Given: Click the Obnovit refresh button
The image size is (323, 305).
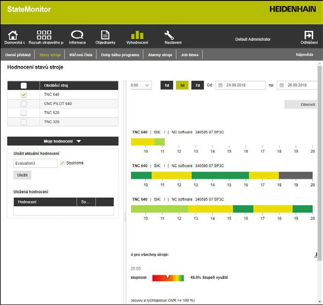Looking at the screenshot, I should pyautogui.click(x=301, y=104).
